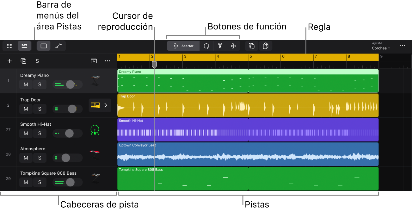Click the copy regions icon
Viewport: 412px width, 213px height.
pos(266,46)
